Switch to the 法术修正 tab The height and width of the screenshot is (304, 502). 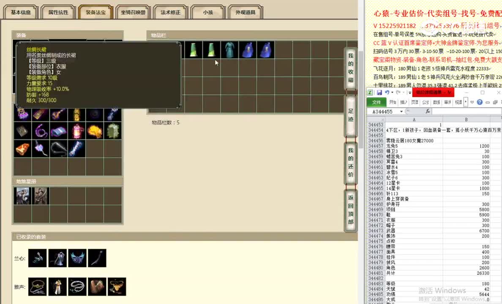(x=171, y=12)
